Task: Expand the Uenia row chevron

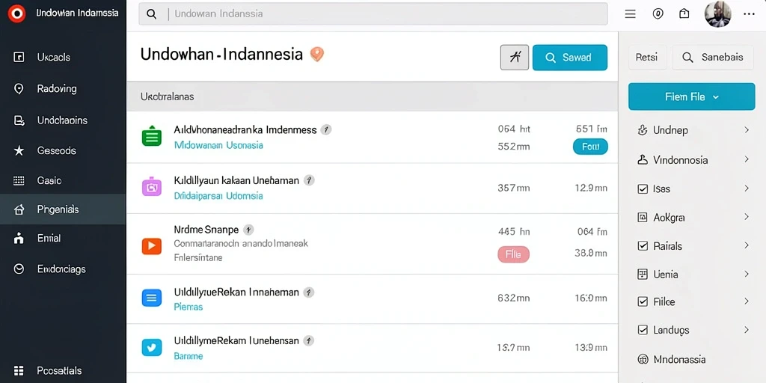Action: pos(747,274)
